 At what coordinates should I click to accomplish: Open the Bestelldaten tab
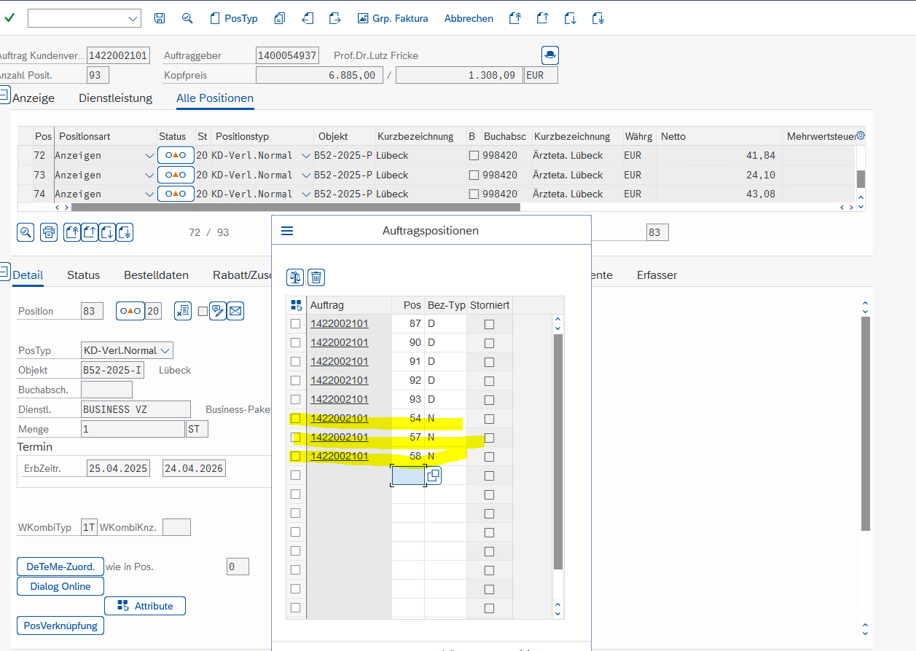(156, 275)
